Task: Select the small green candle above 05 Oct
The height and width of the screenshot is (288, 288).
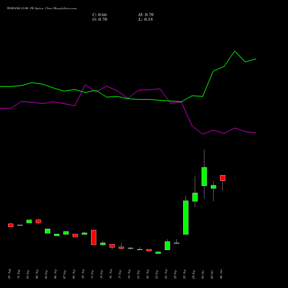Action: coord(214,187)
